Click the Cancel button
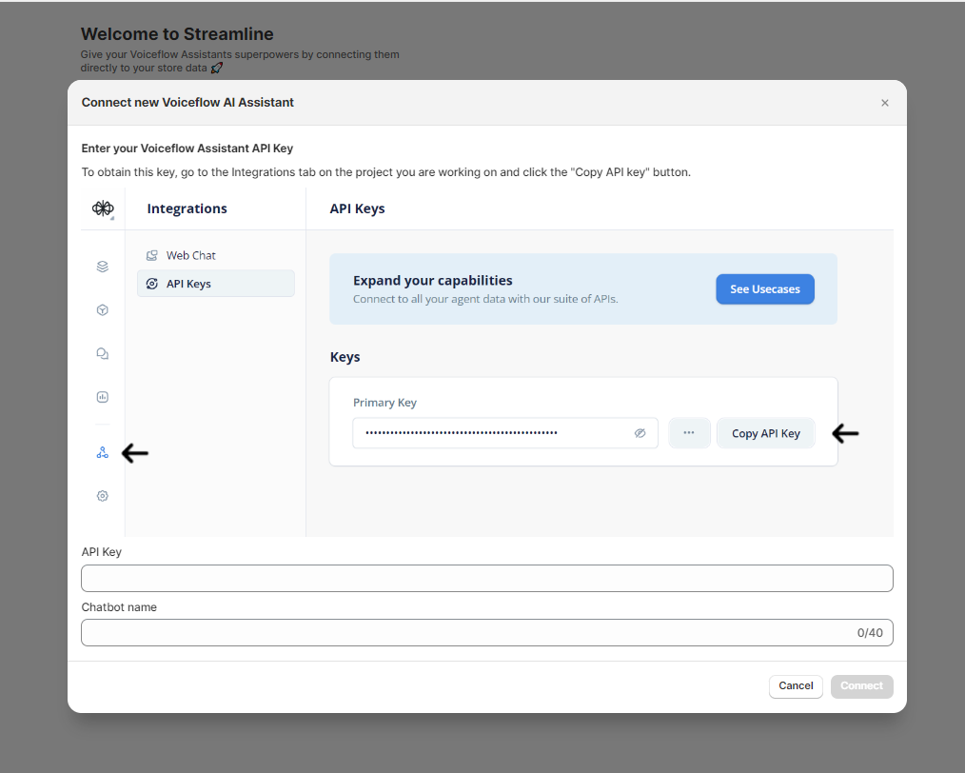The width and height of the screenshot is (965, 773). click(796, 686)
